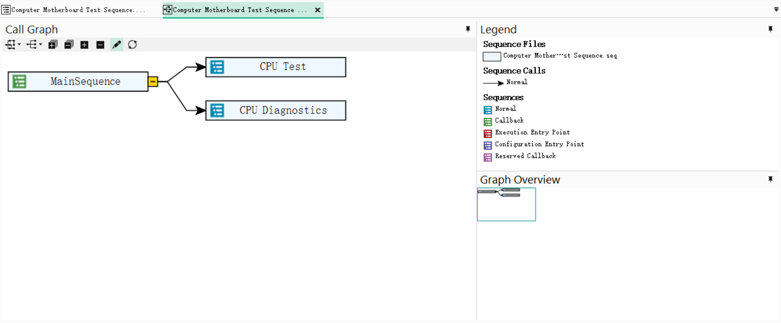Click the Configuration Entry Point legend icon

(x=488, y=146)
